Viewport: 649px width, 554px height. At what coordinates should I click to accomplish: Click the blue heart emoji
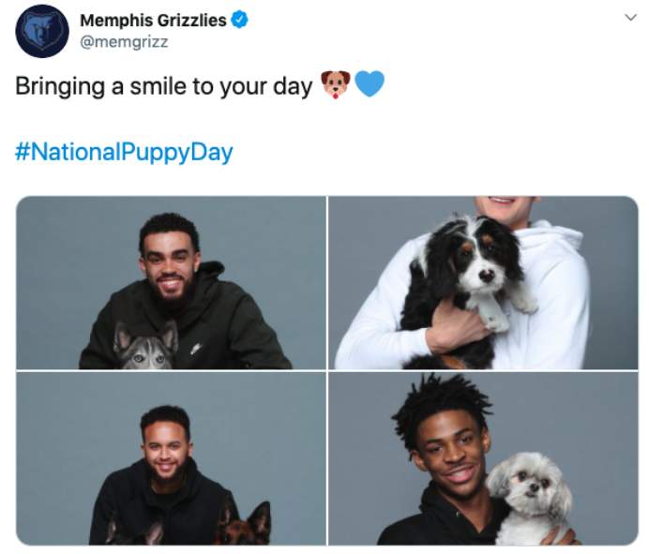[370, 84]
